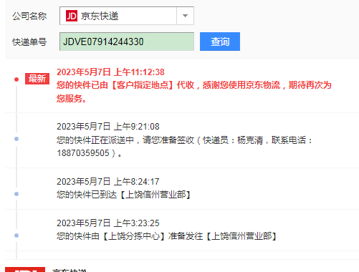Click message about 上饶分拣中心 准备发往
Screen dimensions: 359x272
[x=167, y=236]
